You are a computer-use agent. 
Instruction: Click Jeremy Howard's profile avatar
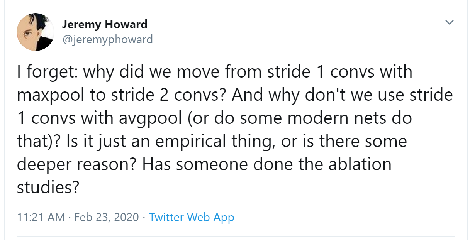tap(36, 32)
